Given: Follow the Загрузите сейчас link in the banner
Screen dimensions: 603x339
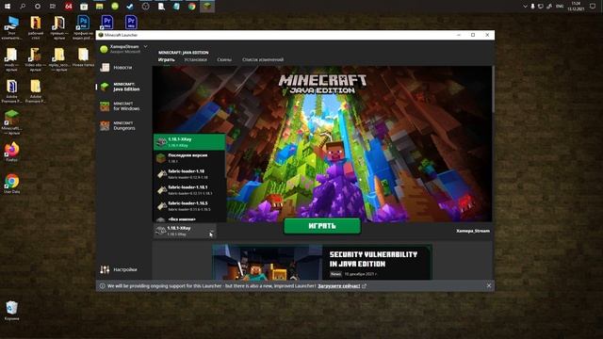Looking at the screenshot, I should (339, 286).
